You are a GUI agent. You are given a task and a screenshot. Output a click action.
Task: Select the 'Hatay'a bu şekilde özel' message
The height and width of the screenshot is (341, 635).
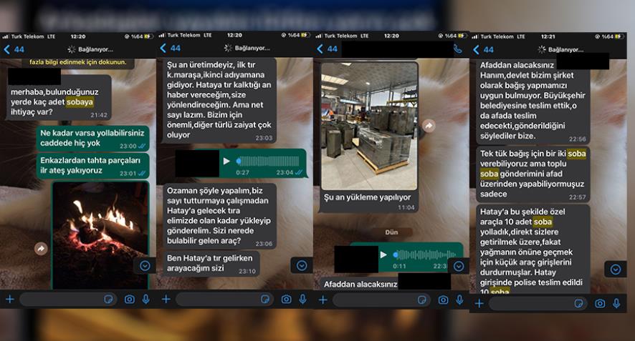point(533,249)
